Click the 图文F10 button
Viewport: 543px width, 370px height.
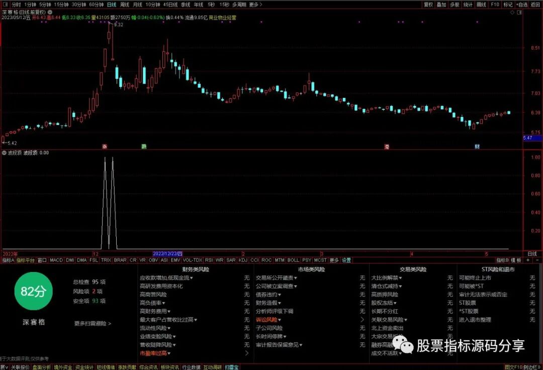[x=513, y=367]
